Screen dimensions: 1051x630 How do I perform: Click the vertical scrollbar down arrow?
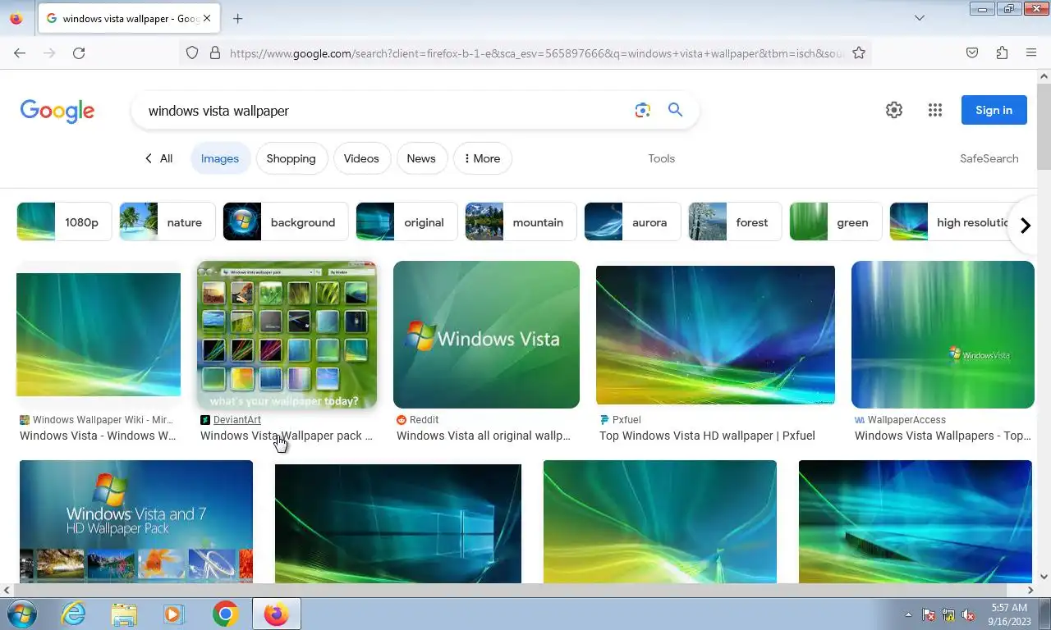pos(1044,577)
